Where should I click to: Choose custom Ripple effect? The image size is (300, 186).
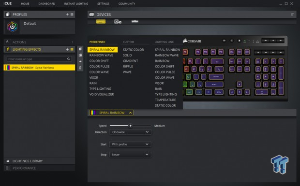(x=128, y=66)
